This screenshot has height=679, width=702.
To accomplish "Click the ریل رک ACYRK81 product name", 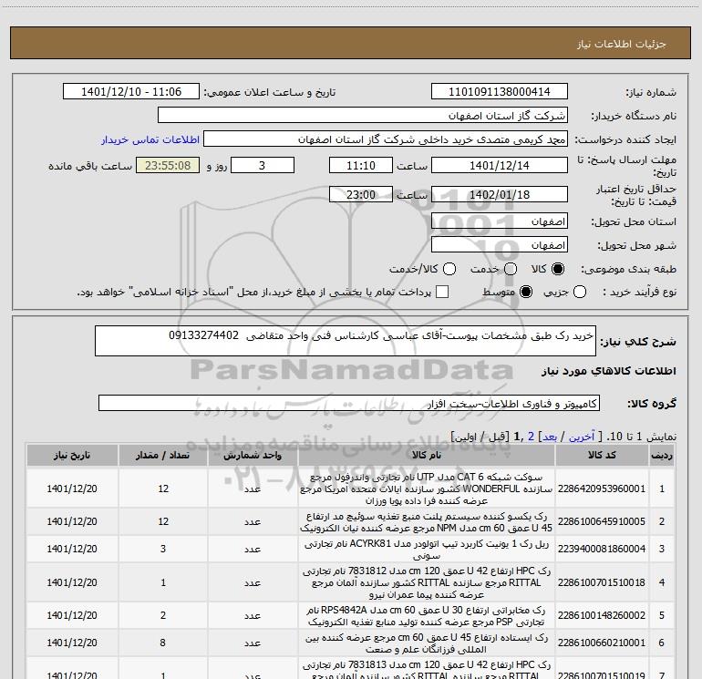I will (x=427, y=550).
